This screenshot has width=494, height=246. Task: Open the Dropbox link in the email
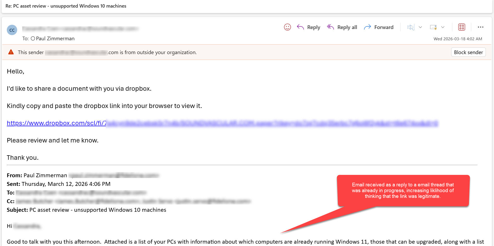pyautogui.click(x=78, y=123)
